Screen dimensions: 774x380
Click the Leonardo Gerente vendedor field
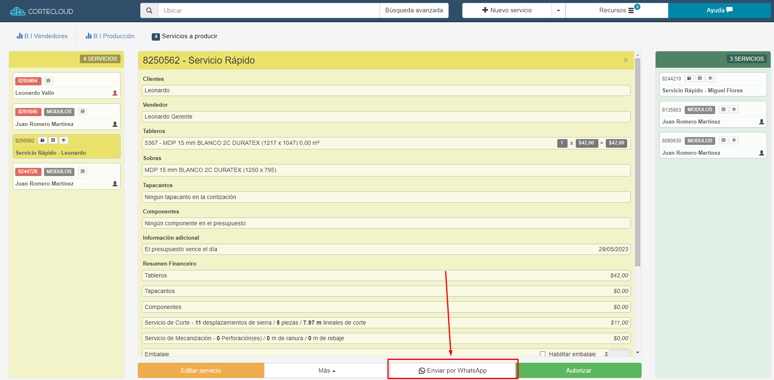point(386,117)
